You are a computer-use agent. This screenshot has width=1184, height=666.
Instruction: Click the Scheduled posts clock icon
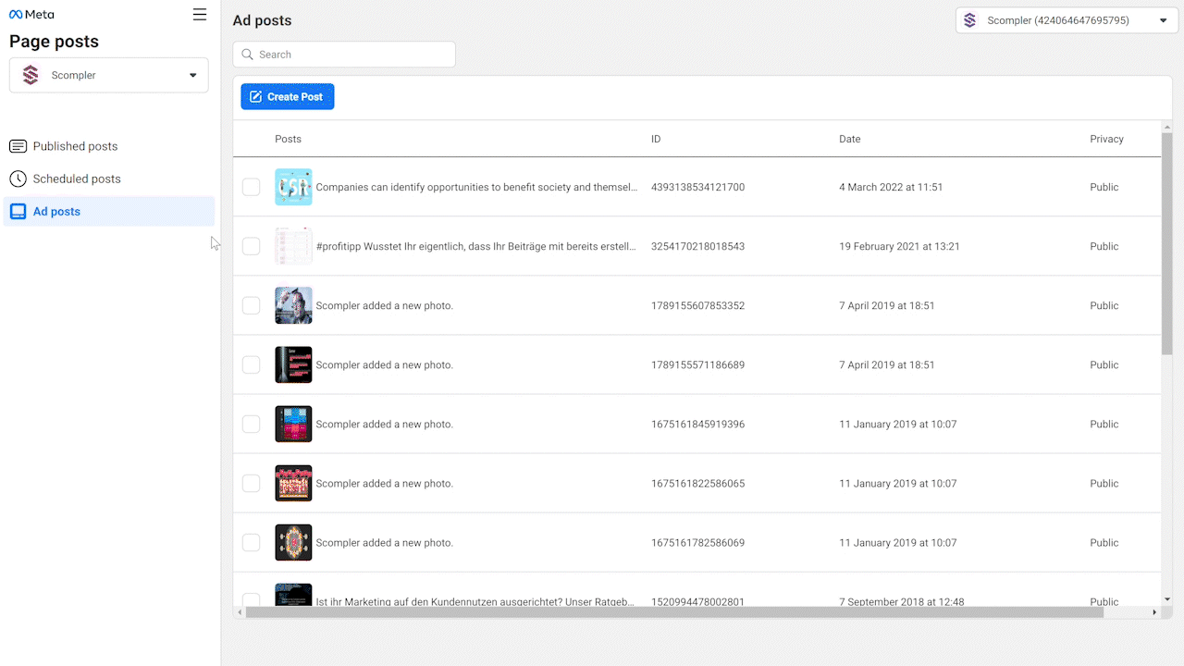[18, 179]
